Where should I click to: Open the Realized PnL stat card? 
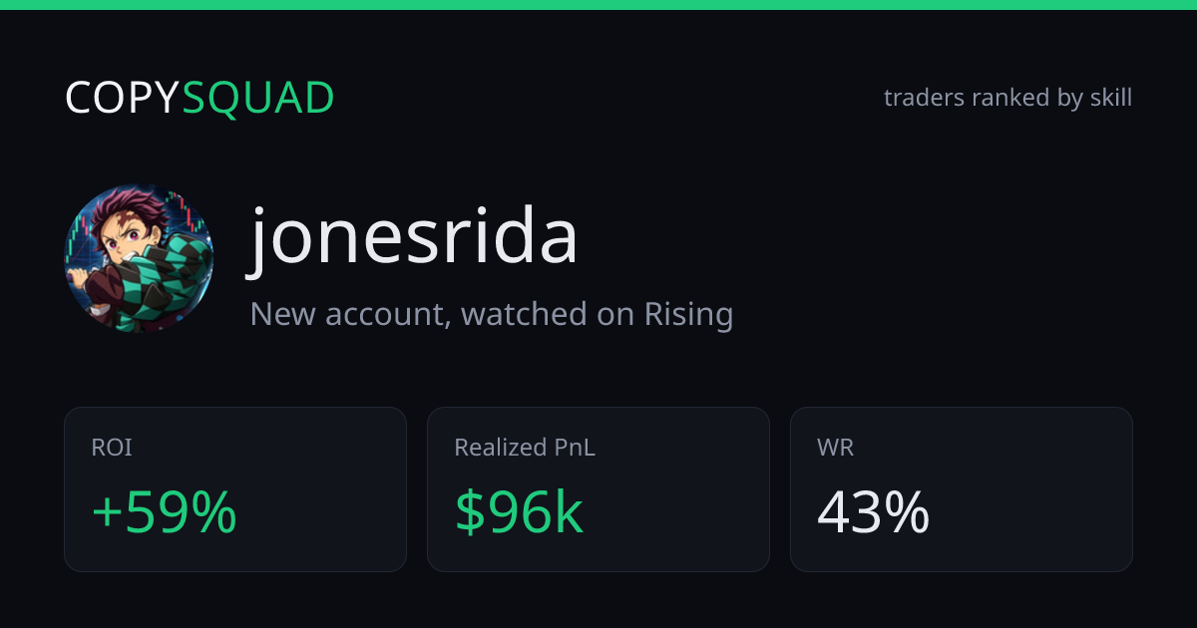click(598, 489)
